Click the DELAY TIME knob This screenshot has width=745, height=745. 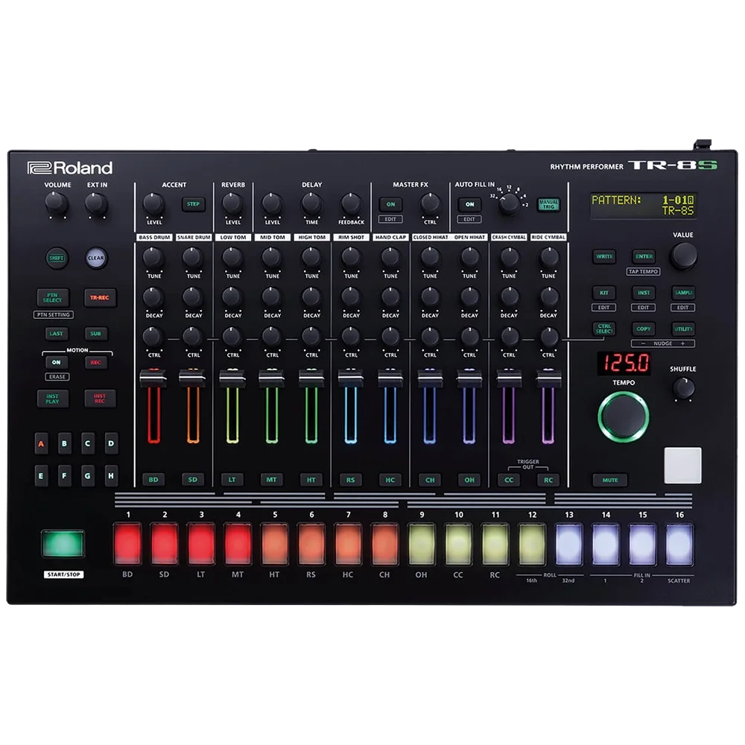[x=311, y=204]
